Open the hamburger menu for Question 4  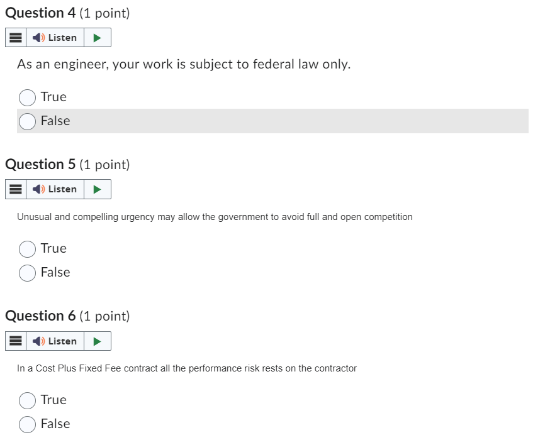[x=15, y=37]
